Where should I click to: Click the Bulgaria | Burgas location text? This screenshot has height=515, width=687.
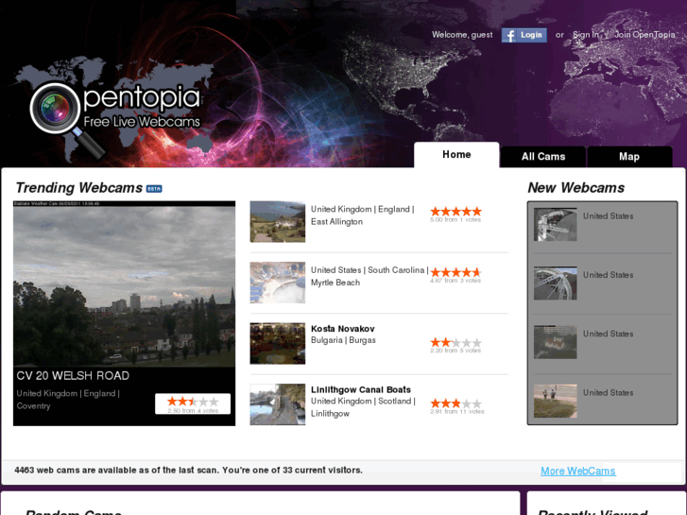click(343, 340)
